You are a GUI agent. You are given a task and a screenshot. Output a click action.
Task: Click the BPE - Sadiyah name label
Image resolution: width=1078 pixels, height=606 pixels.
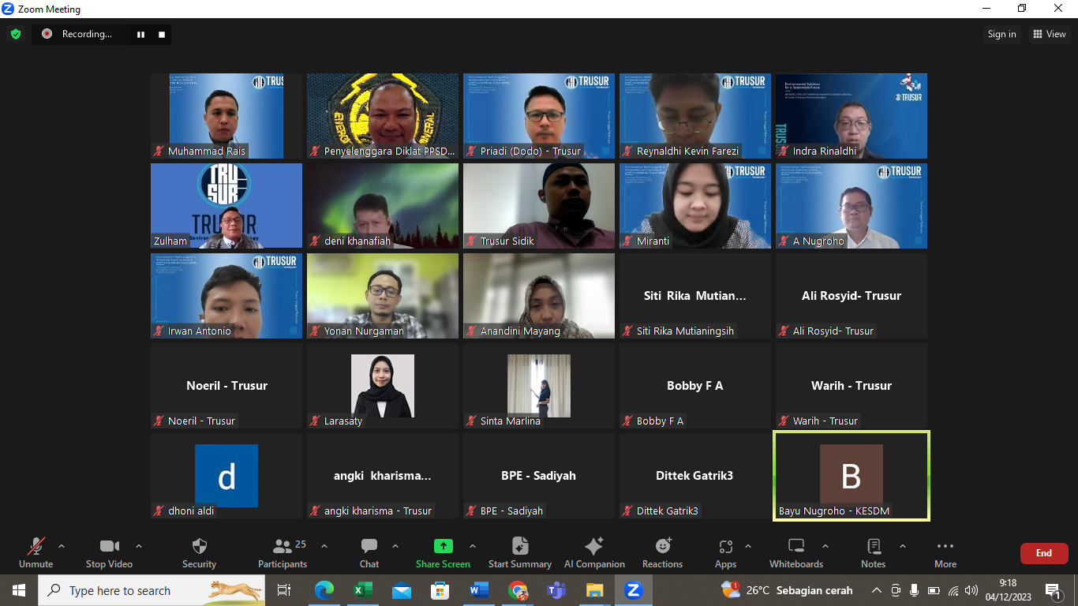pos(511,511)
